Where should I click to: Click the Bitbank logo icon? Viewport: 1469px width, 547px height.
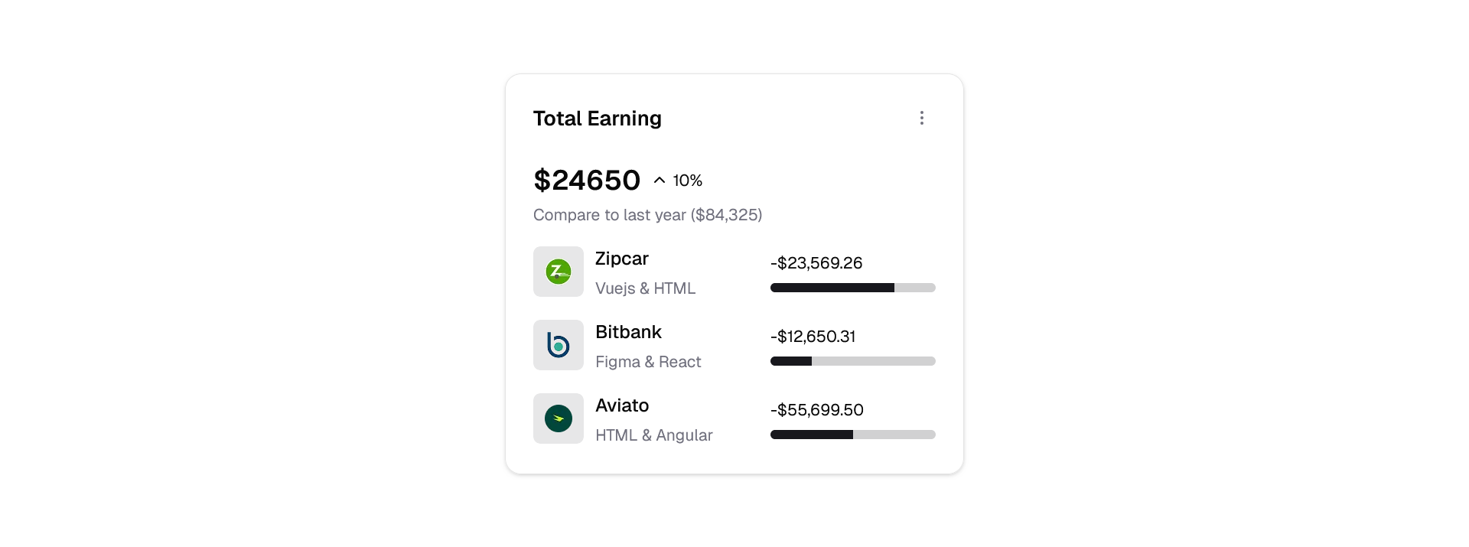(x=559, y=345)
